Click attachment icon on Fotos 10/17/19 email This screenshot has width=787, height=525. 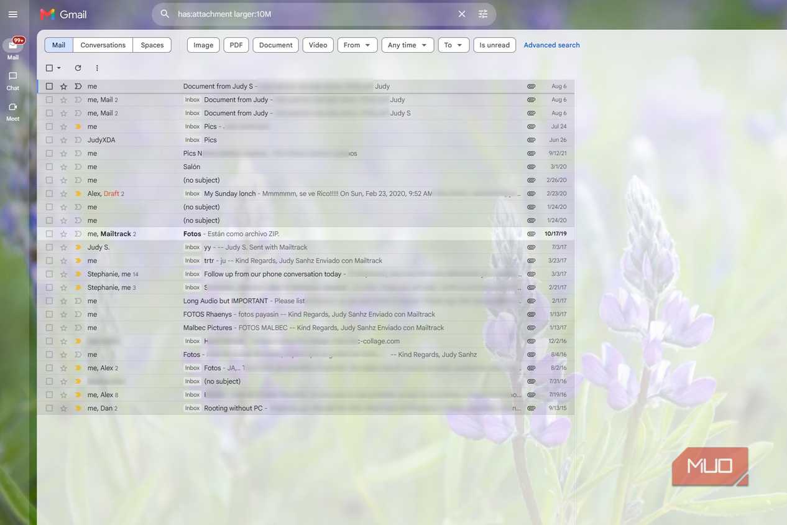(x=531, y=234)
